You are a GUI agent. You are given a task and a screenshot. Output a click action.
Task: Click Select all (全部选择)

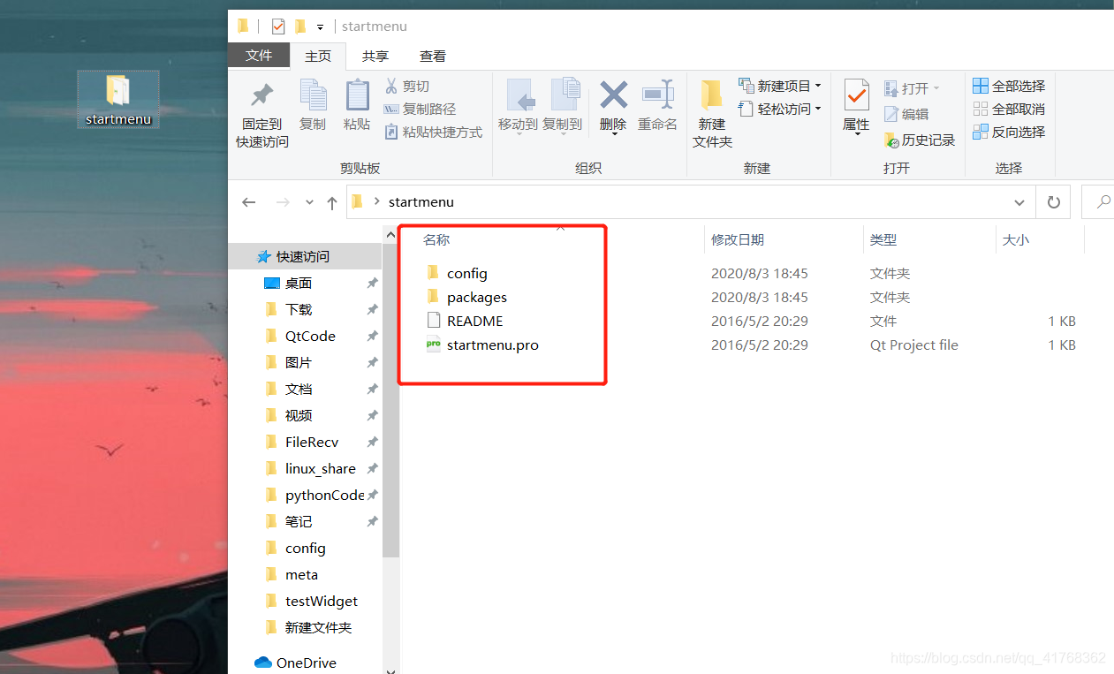[x=1009, y=86]
